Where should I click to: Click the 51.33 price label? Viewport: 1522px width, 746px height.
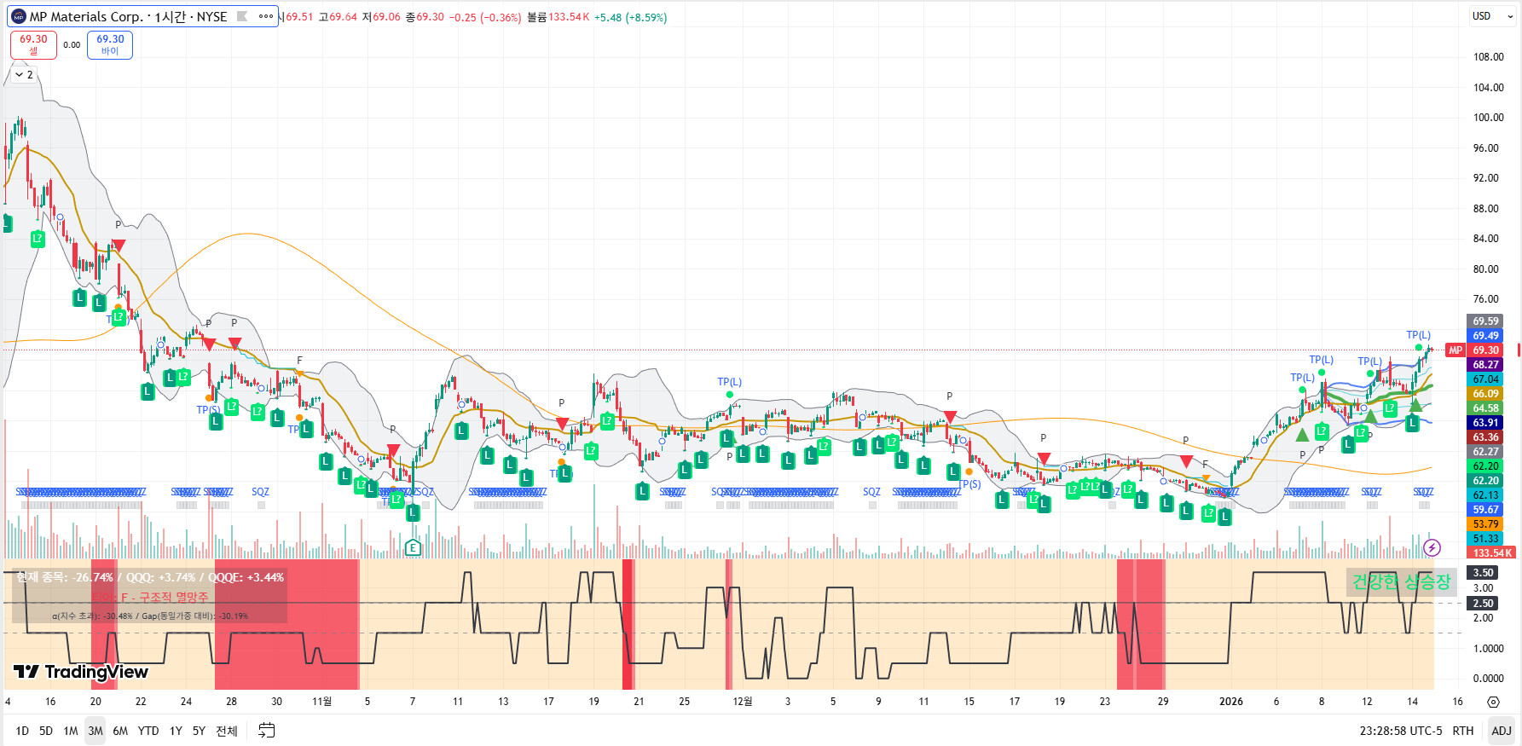point(1485,539)
